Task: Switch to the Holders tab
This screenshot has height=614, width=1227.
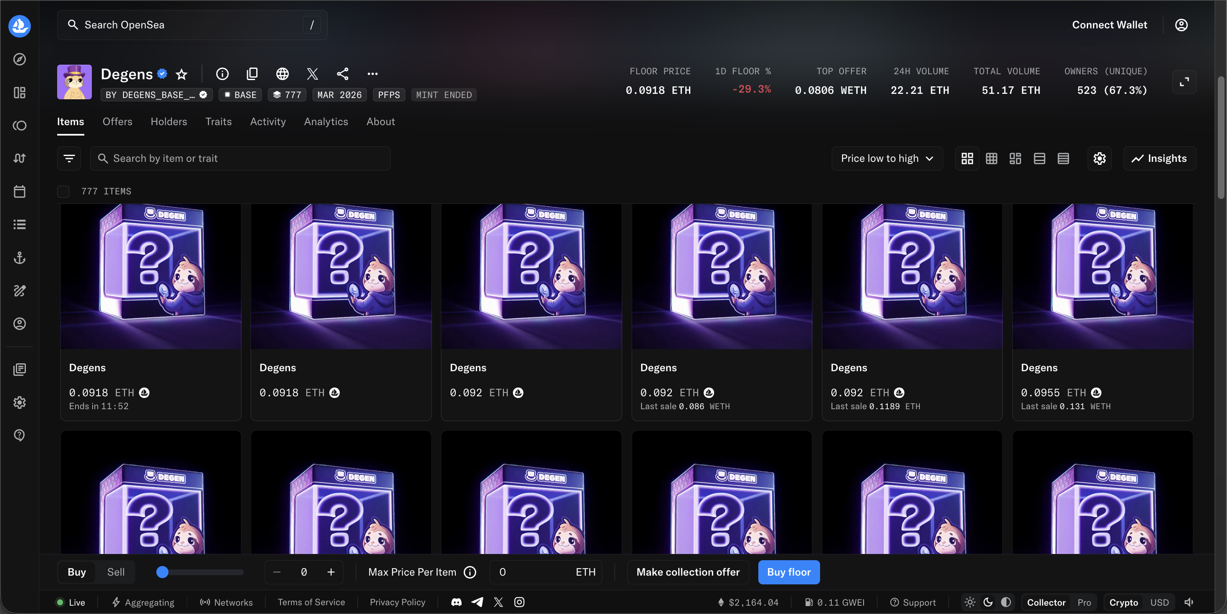Action: [169, 122]
